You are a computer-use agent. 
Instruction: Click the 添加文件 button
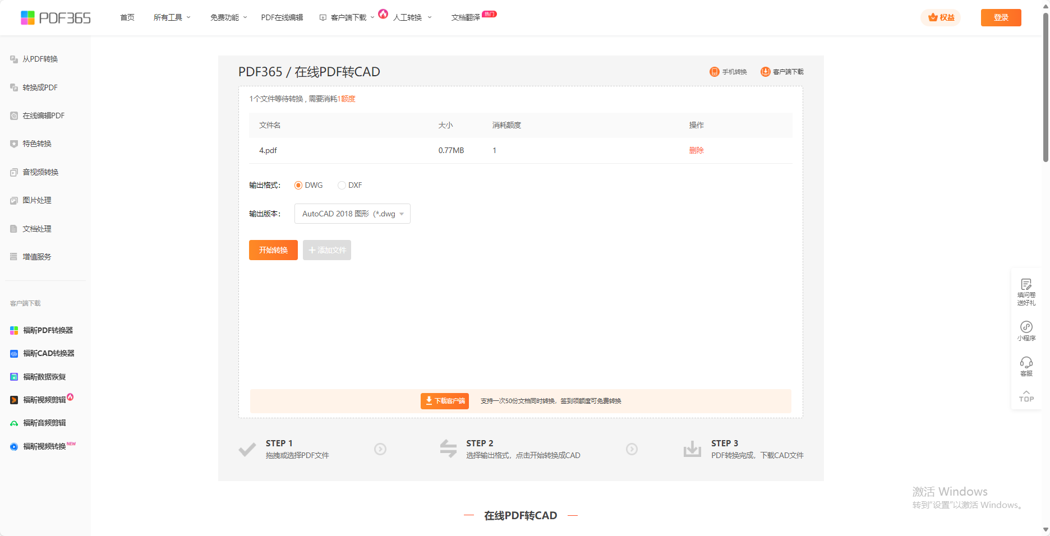click(327, 250)
